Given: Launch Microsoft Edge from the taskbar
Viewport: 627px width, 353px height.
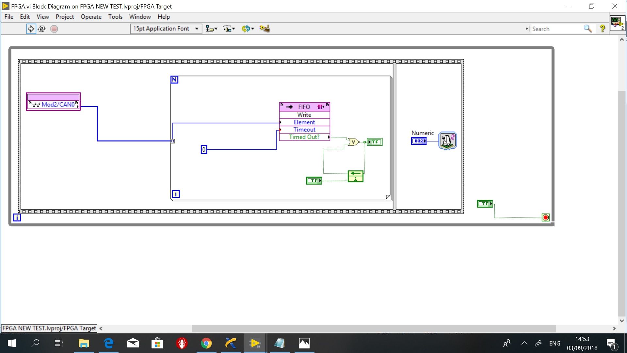Looking at the screenshot, I should (x=108, y=343).
